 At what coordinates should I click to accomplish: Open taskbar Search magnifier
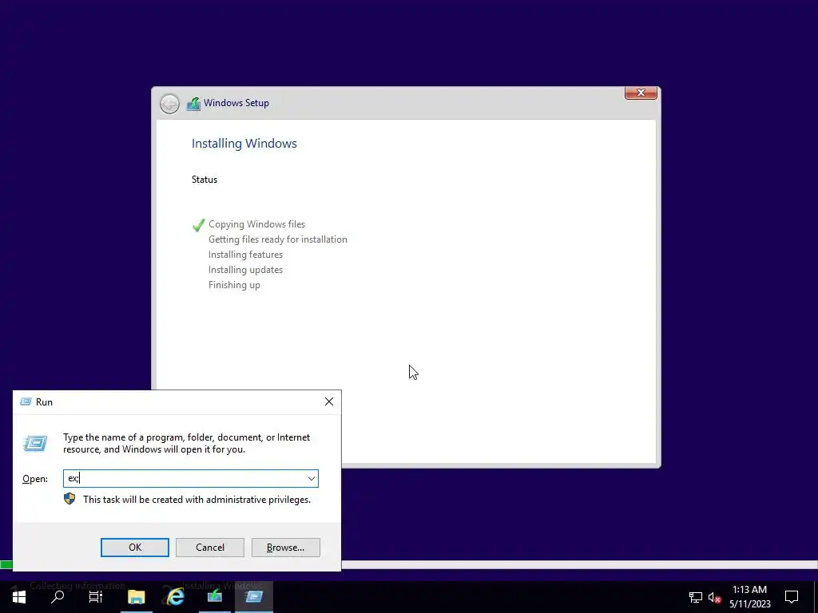(x=58, y=597)
